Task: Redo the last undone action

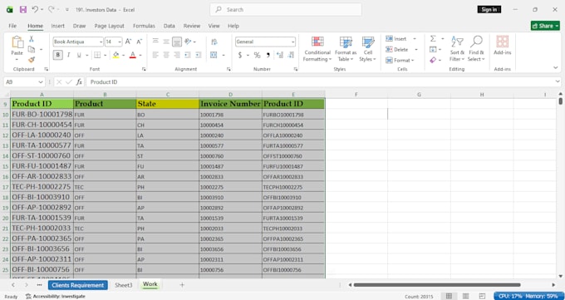Action: tap(52, 9)
